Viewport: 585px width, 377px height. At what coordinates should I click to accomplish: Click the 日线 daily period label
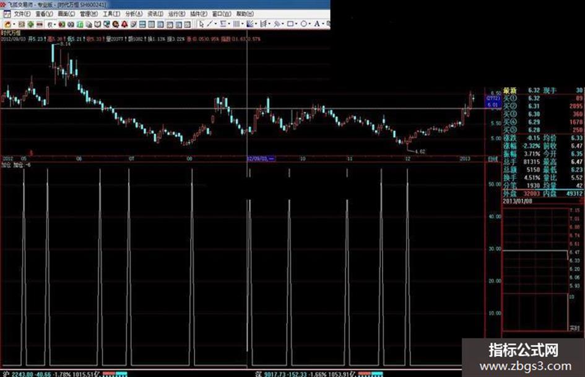coord(493,159)
